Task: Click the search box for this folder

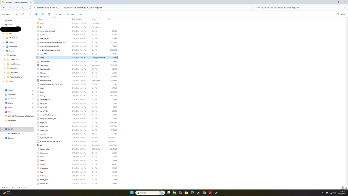Action: pyautogui.click(x=299, y=8)
